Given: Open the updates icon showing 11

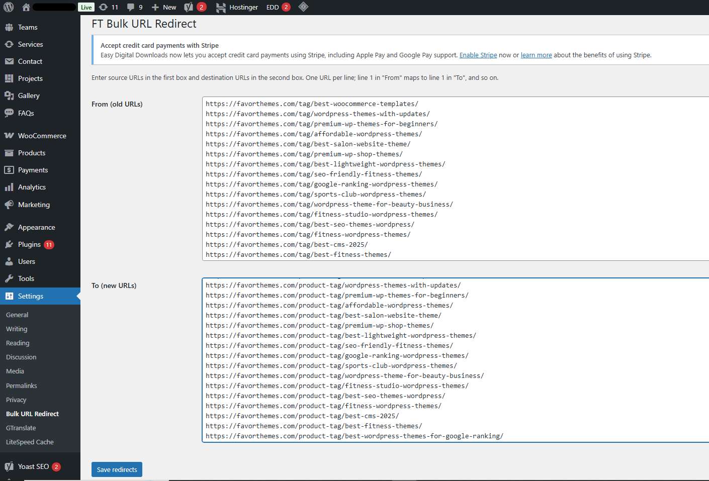Looking at the screenshot, I should (x=108, y=7).
